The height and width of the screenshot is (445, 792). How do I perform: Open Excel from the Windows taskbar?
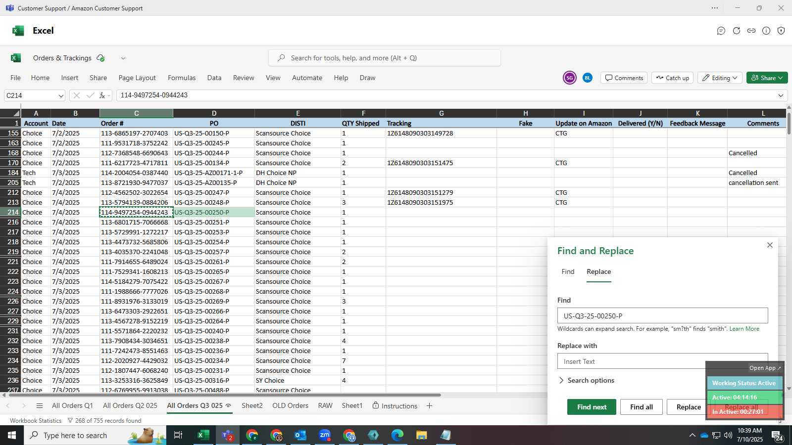(x=203, y=435)
